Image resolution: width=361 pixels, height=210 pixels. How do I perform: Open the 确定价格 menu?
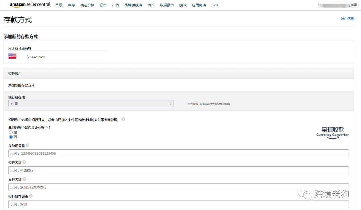point(87,5)
